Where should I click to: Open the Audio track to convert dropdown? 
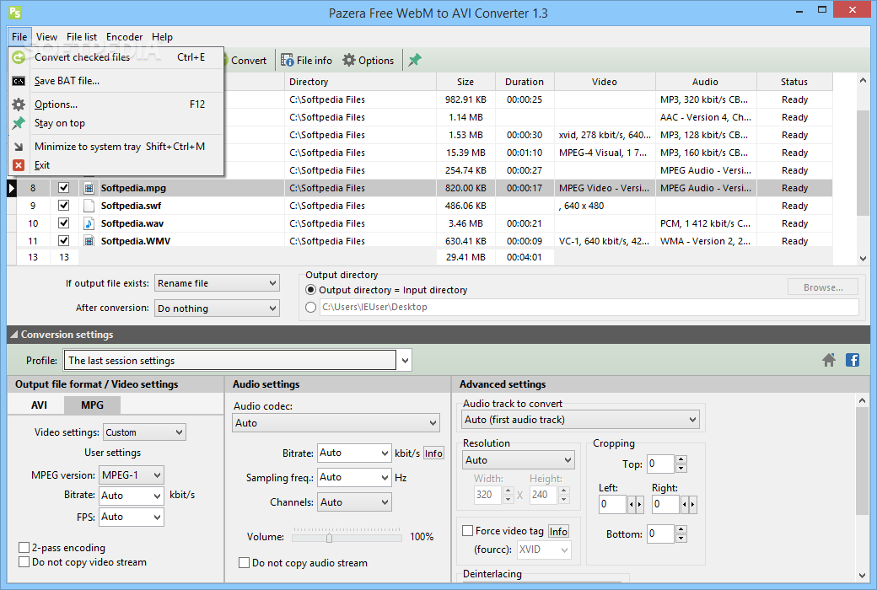(x=580, y=420)
